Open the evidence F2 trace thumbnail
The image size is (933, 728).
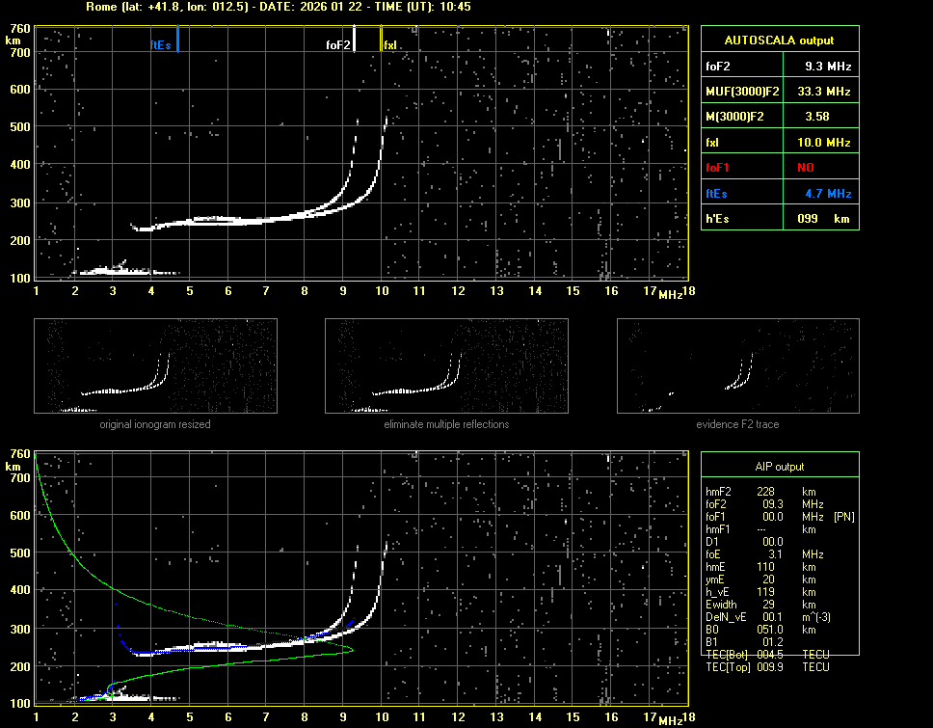tap(737, 366)
